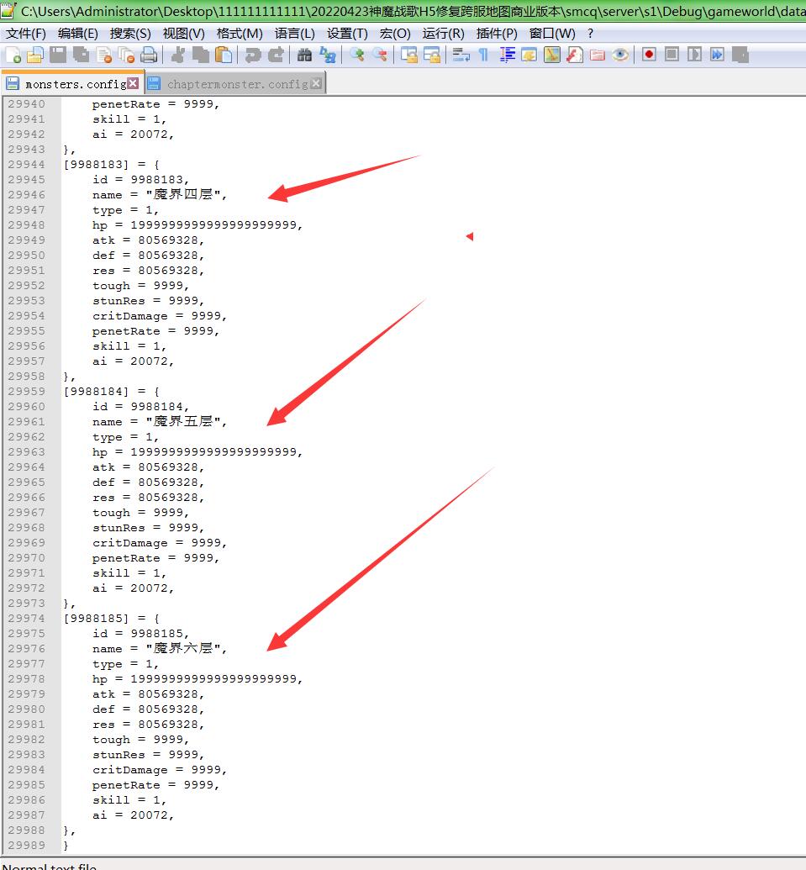Viewport: 806px width, 870px height.
Task: Open the Function List panel icon
Action: (x=574, y=55)
